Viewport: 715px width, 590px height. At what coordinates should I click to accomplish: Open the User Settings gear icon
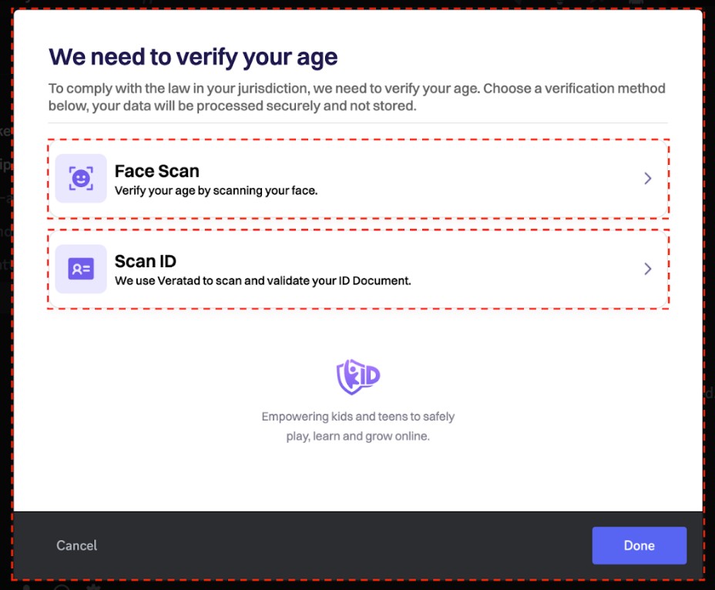point(92,587)
